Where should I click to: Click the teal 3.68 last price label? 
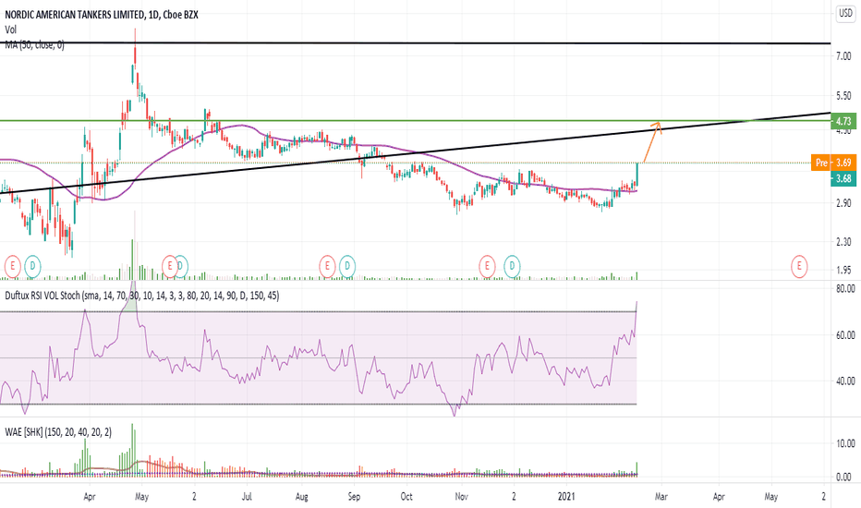coord(843,178)
